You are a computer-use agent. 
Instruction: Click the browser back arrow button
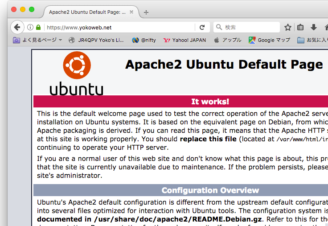(17, 27)
